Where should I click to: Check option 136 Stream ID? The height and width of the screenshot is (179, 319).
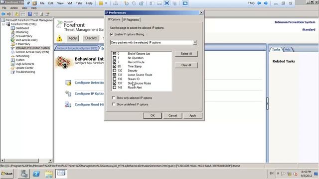click(x=114, y=79)
